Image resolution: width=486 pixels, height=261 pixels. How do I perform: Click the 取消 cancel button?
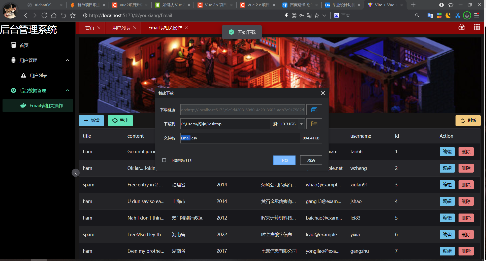(x=311, y=160)
